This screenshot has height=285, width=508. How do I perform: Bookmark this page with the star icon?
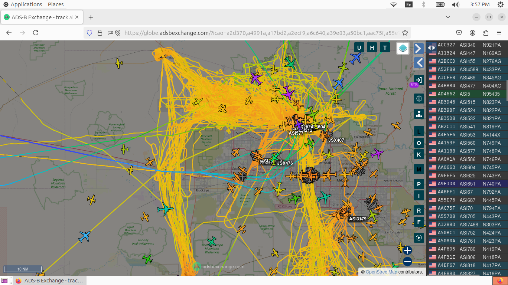point(405,33)
